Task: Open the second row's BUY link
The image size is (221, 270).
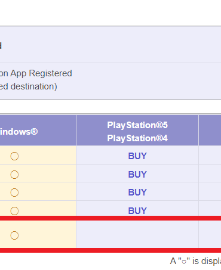Action: point(137,175)
